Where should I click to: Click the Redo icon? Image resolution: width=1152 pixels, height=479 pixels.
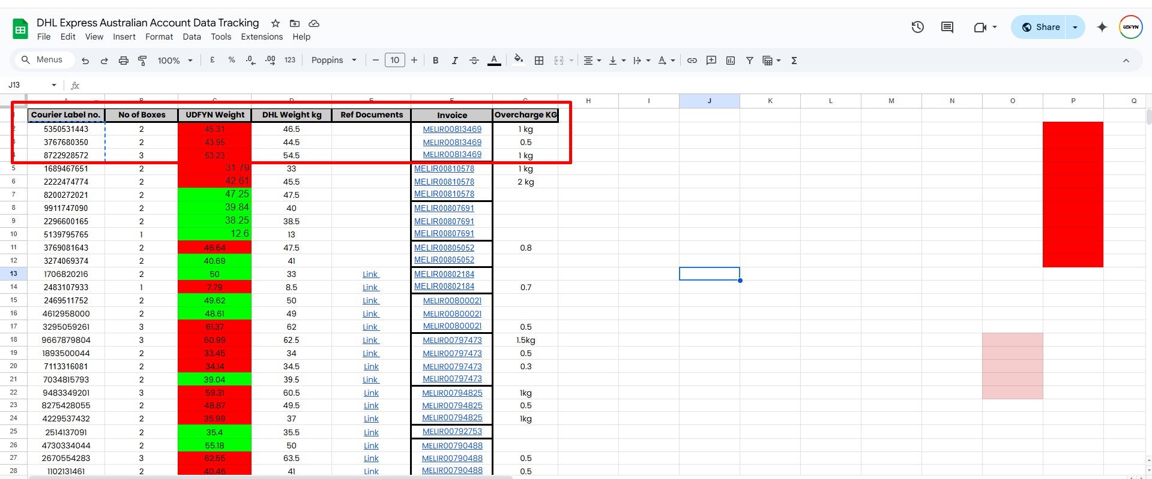point(104,61)
